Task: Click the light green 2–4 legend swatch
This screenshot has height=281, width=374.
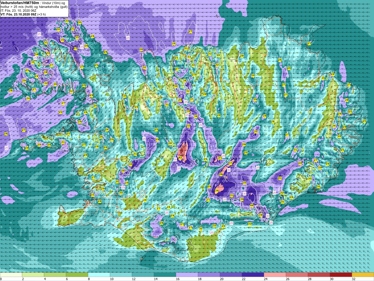Action: click(x=33, y=275)
